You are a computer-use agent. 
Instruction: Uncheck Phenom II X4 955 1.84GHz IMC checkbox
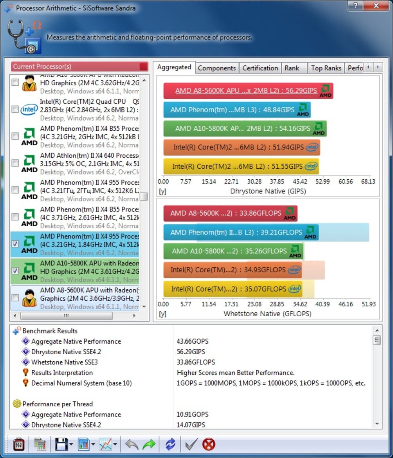(15, 244)
